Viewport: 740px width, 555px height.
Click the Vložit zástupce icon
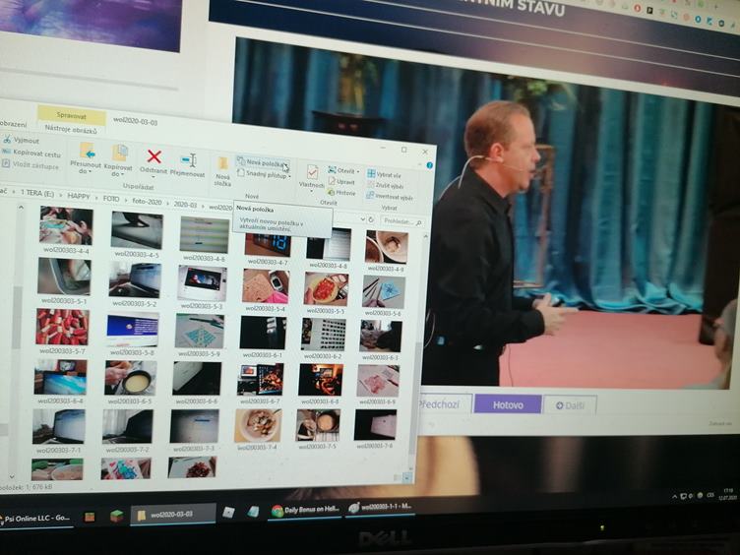point(6,163)
